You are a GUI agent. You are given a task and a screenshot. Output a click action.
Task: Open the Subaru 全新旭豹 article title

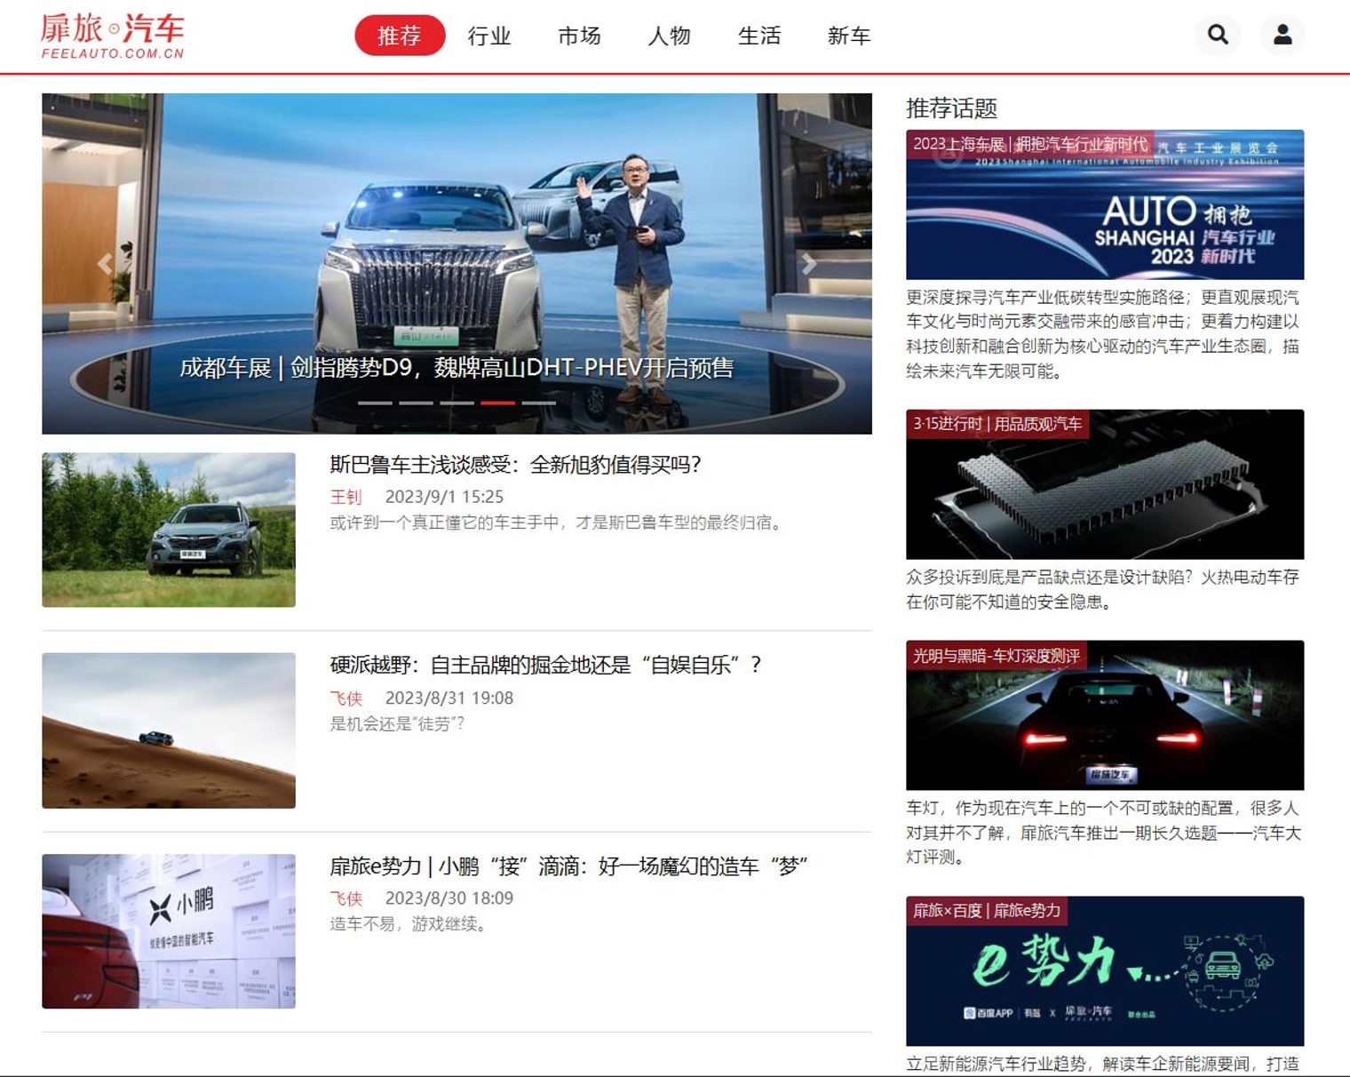tap(515, 465)
